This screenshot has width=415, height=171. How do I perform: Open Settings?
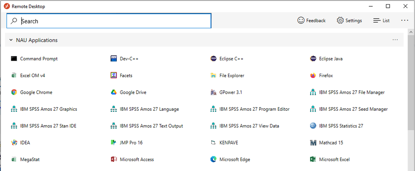[x=349, y=21]
